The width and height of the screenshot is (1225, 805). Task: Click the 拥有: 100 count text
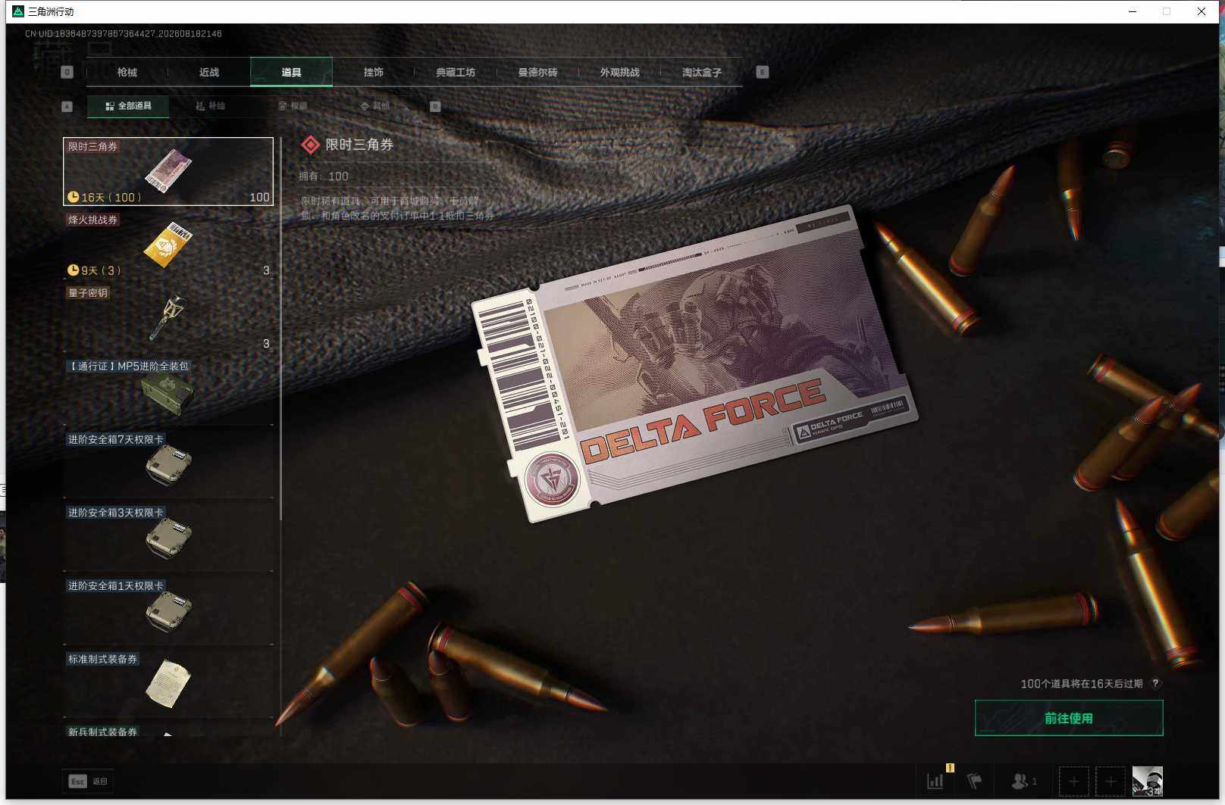324,176
